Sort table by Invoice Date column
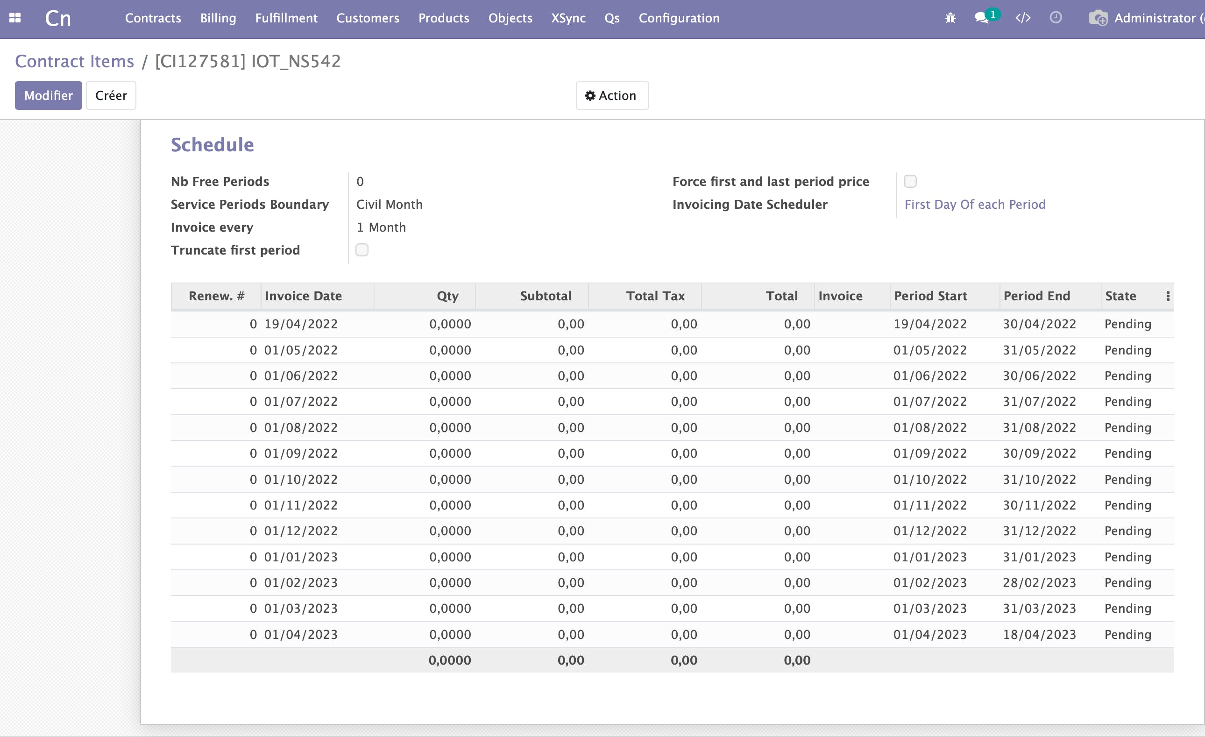Screen dimensions: 1205x737 point(303,296)
